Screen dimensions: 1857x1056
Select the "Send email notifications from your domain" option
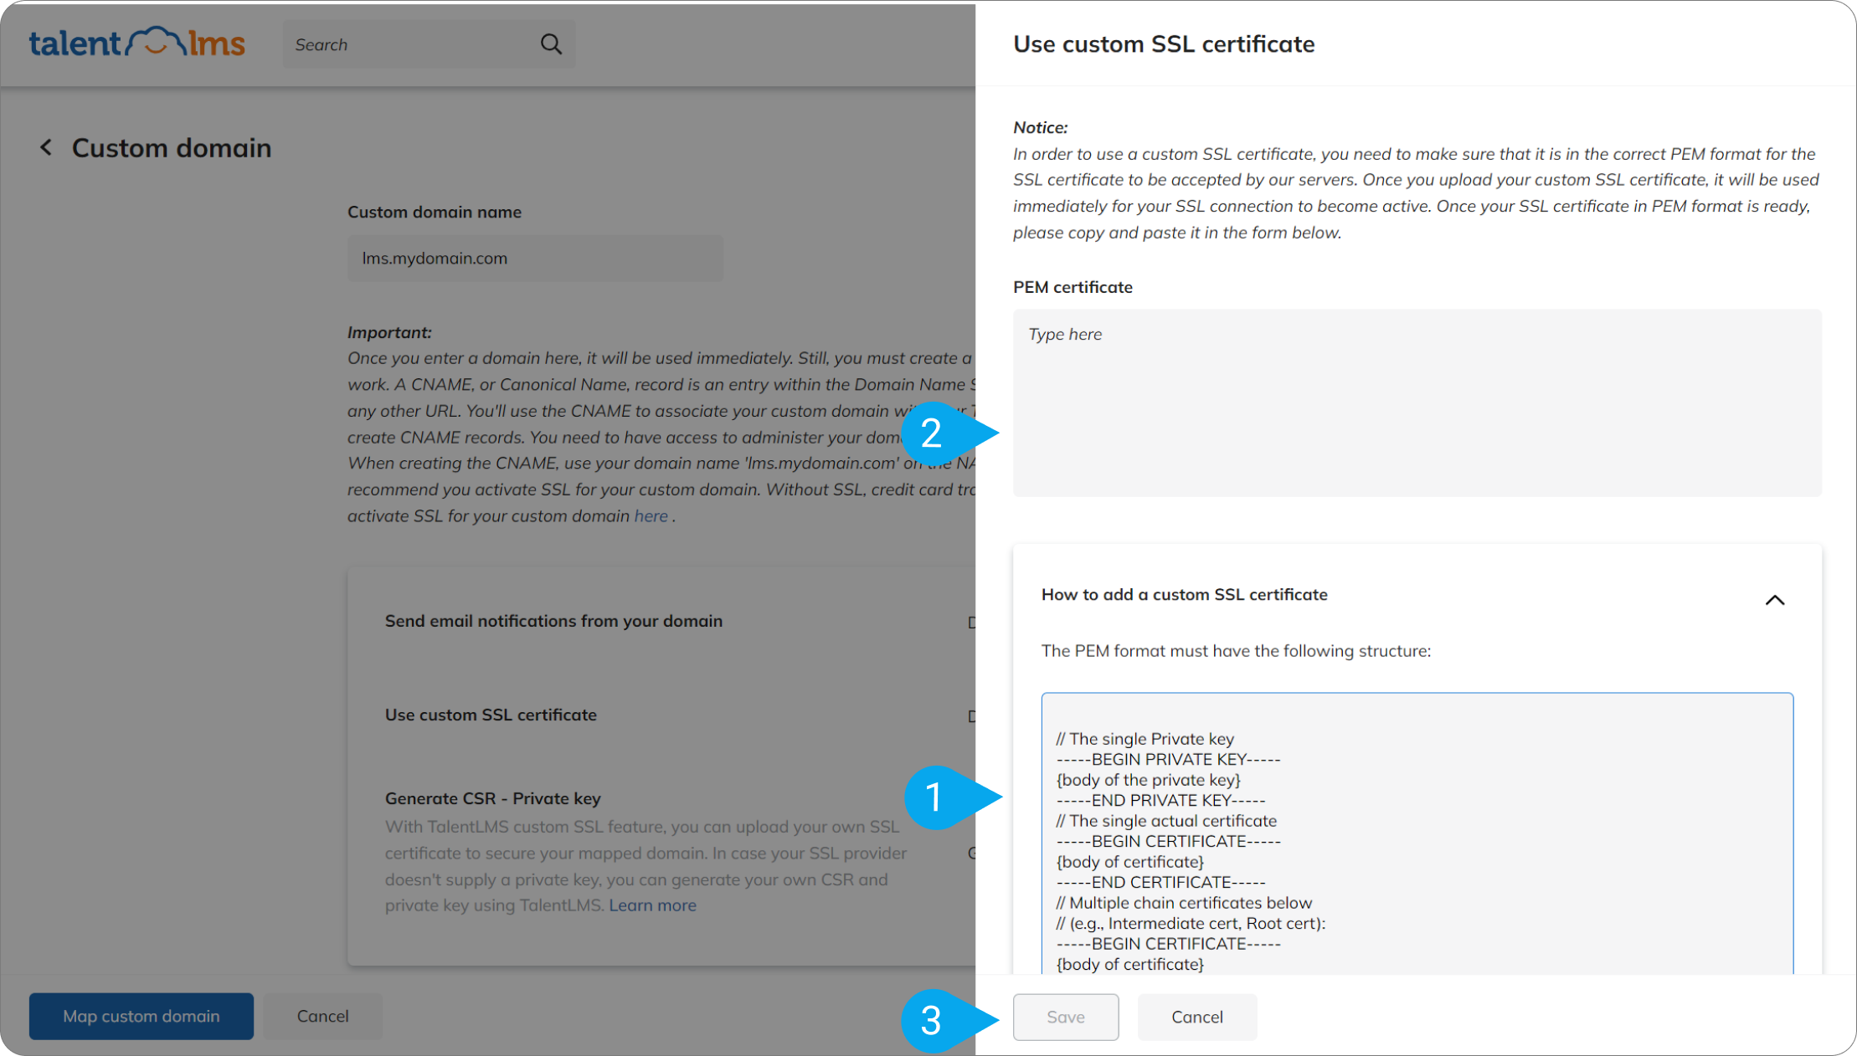(553, 622)
